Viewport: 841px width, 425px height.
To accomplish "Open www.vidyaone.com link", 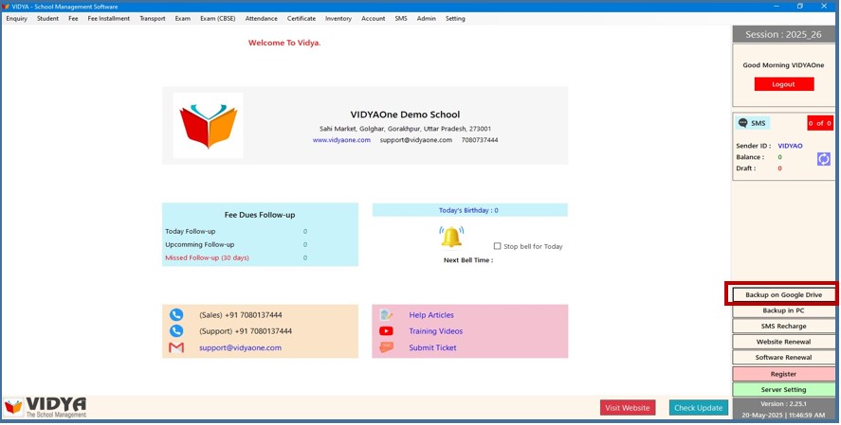I will (341, 140).
